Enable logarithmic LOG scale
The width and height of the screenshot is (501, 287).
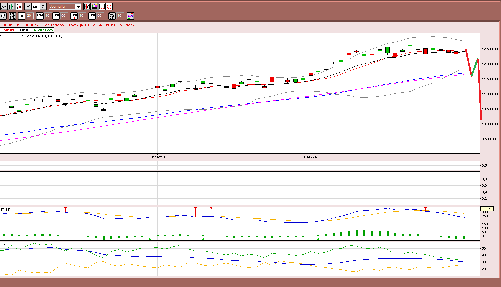[28, 6]
